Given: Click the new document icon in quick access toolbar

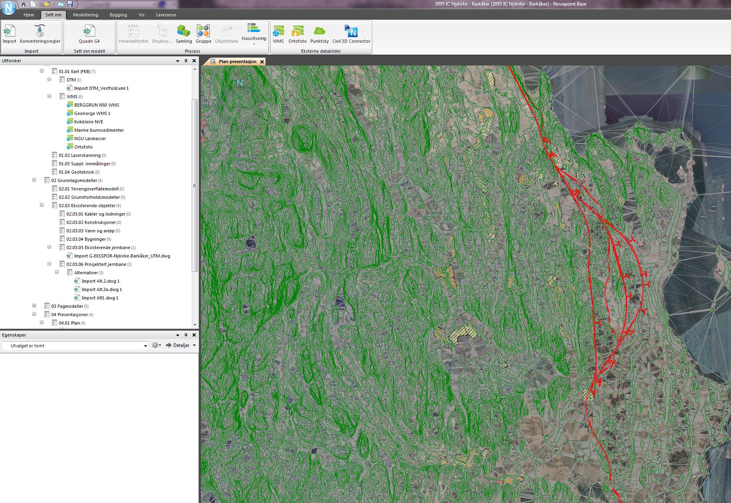Looking at the screenshot, I should pos(33,4).
